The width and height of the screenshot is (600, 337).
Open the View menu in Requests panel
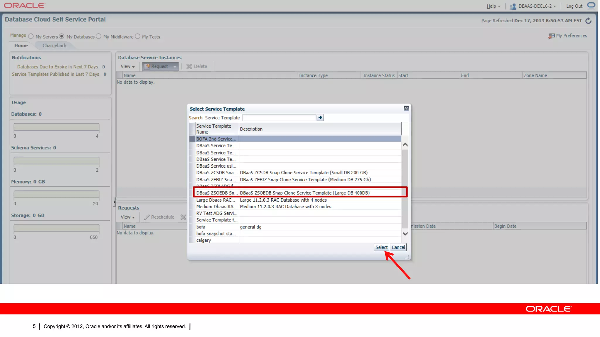pos(127,217)
